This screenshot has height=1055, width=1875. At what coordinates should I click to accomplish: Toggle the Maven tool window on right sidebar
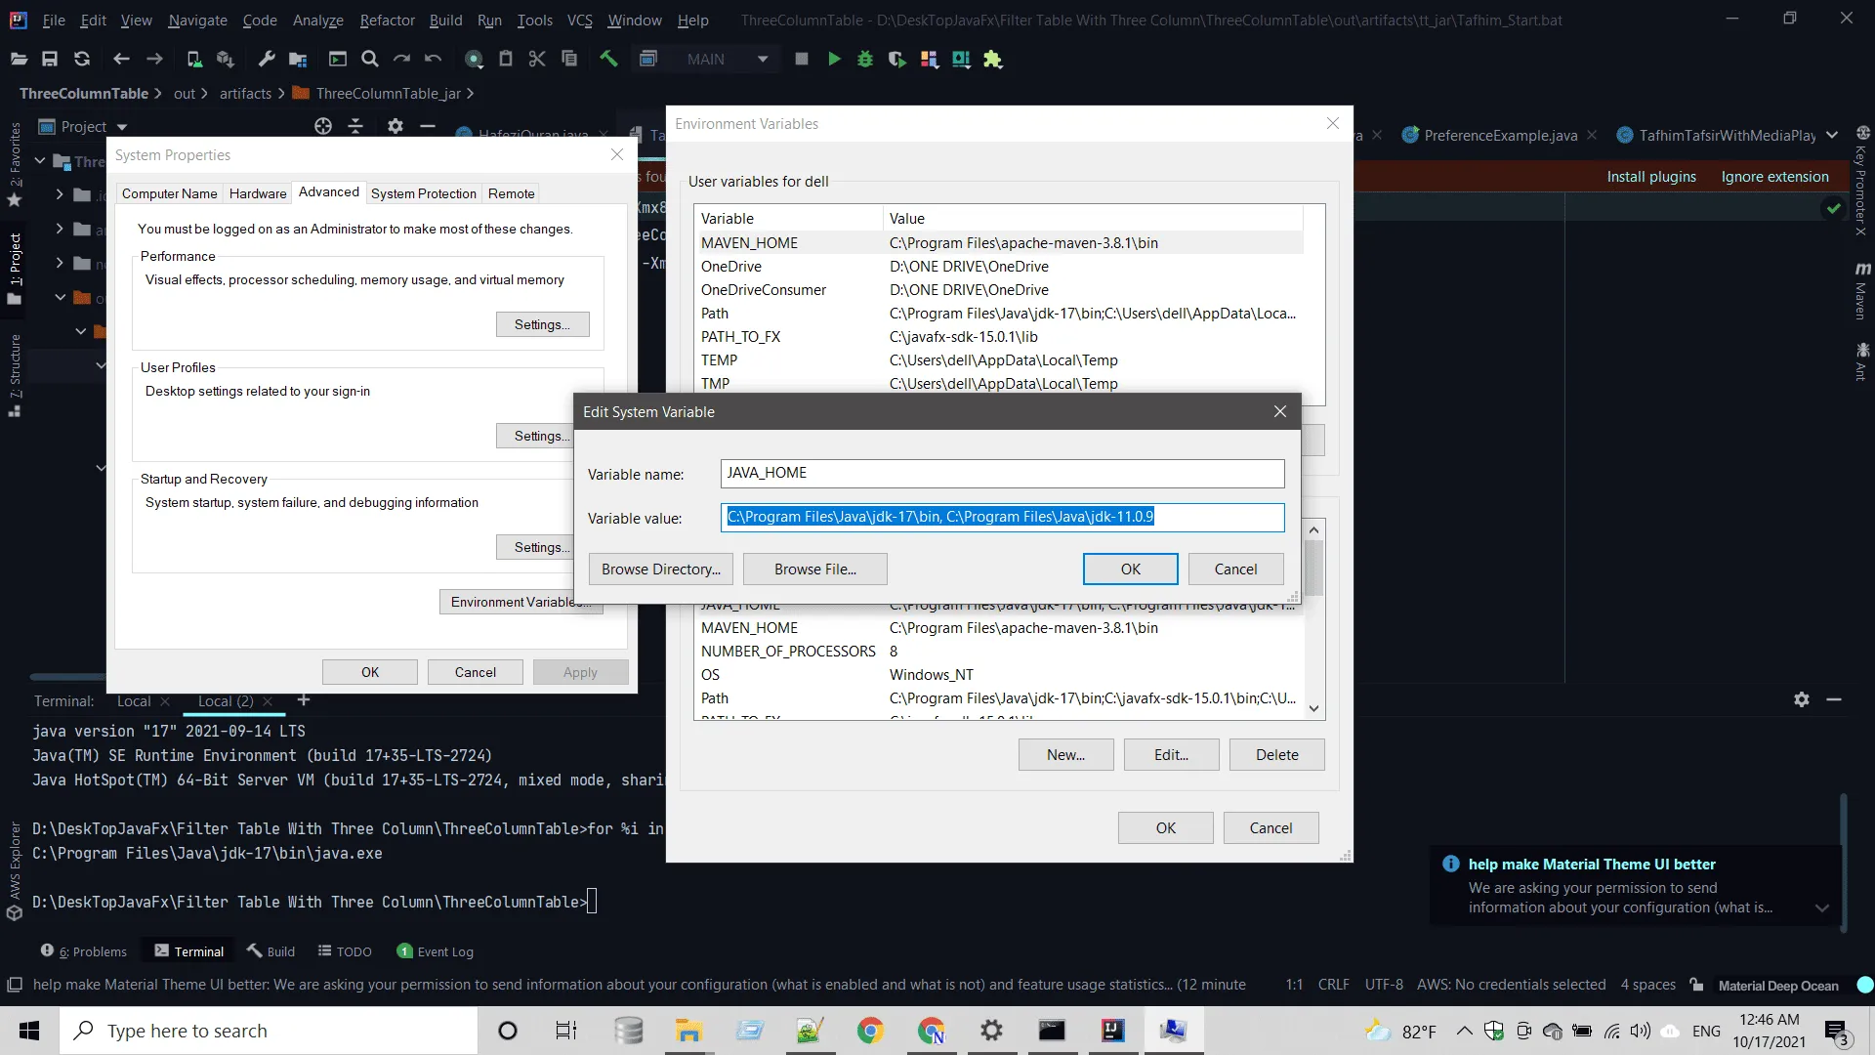[x=1861, y=290]
